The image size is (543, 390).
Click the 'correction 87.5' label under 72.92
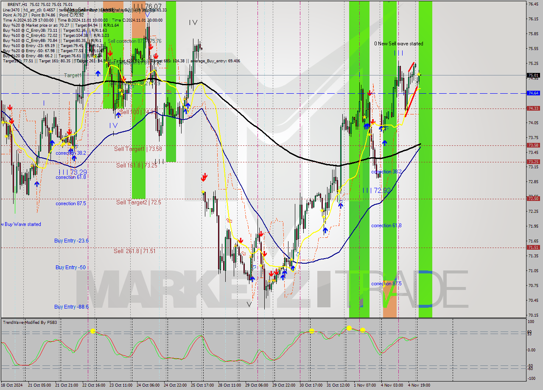(x=386, y=284)
